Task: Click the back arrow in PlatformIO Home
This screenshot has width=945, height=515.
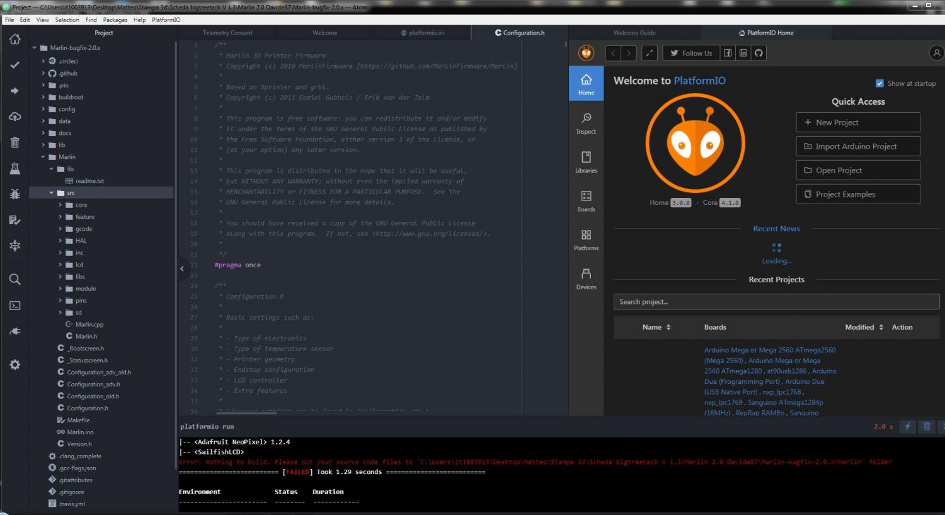Action: (x=613, y=53)
